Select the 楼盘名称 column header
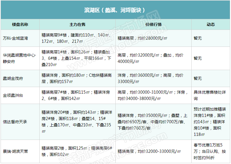The height and width of the screenshot is (164, 231). coord(20,24)
